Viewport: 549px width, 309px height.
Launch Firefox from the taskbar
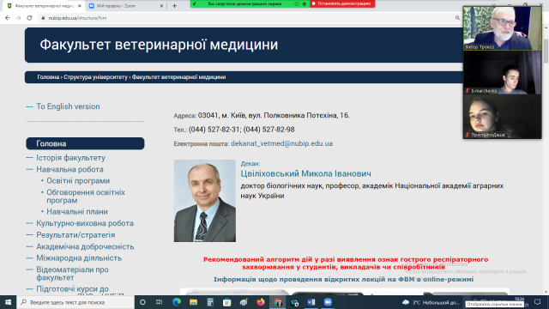pyautogui.click(x=261, y=302)
